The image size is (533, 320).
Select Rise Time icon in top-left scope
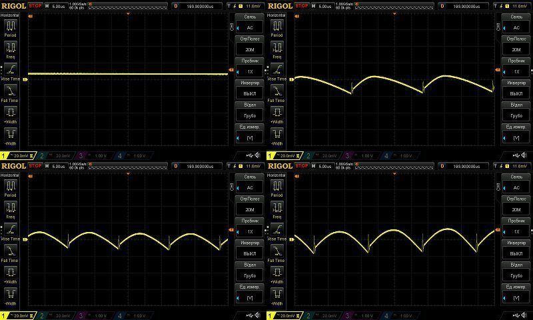(11, 69)
